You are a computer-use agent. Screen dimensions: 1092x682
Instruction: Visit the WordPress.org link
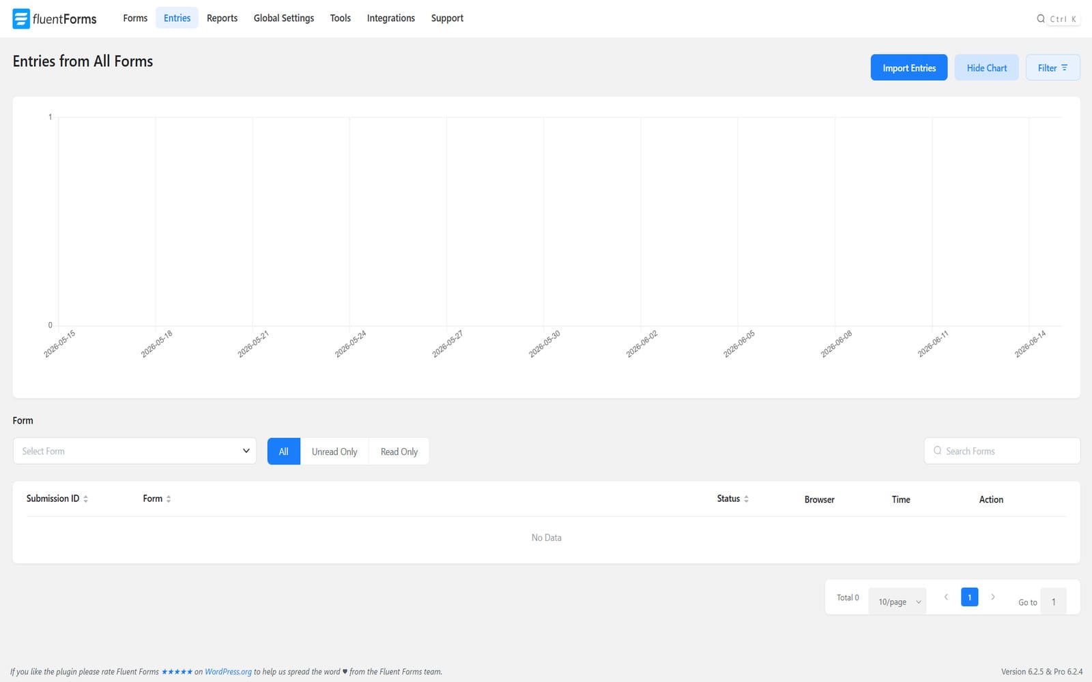pyautogui.click(x=228, y=672)
